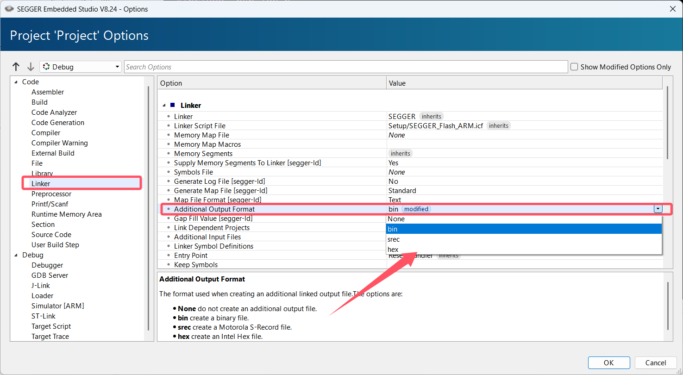Select Source Code category
The width and height of the screenshot is (683, 375).
[x=51, y=235]
